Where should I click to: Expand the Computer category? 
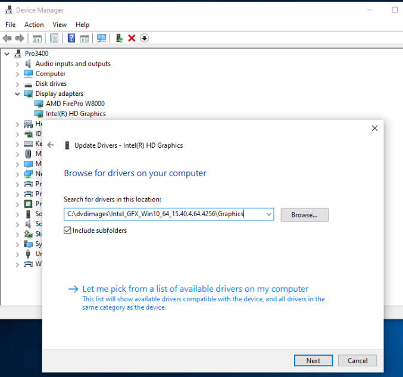click(17, 74)
